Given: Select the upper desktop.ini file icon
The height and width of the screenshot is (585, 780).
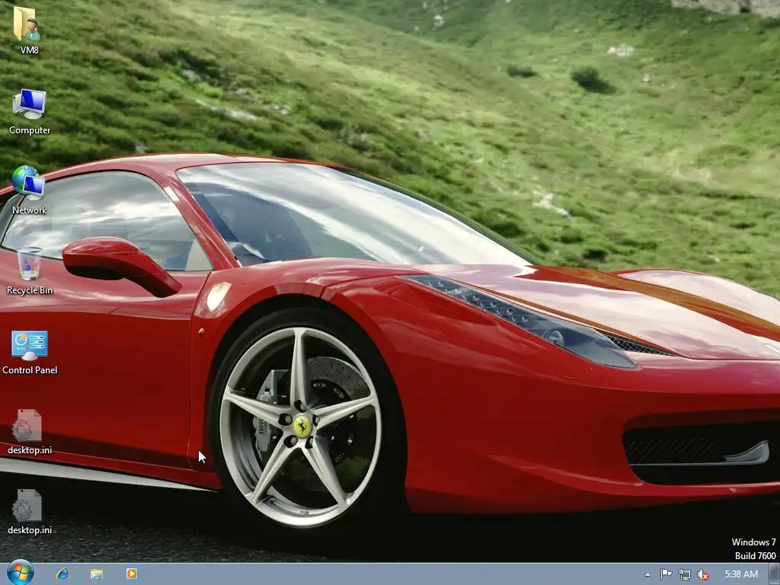Looking at the screenshot, I should pos(27,425).
